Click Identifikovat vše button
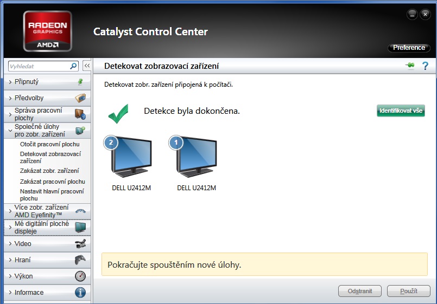The image size is (437, 304). [401, 111]
